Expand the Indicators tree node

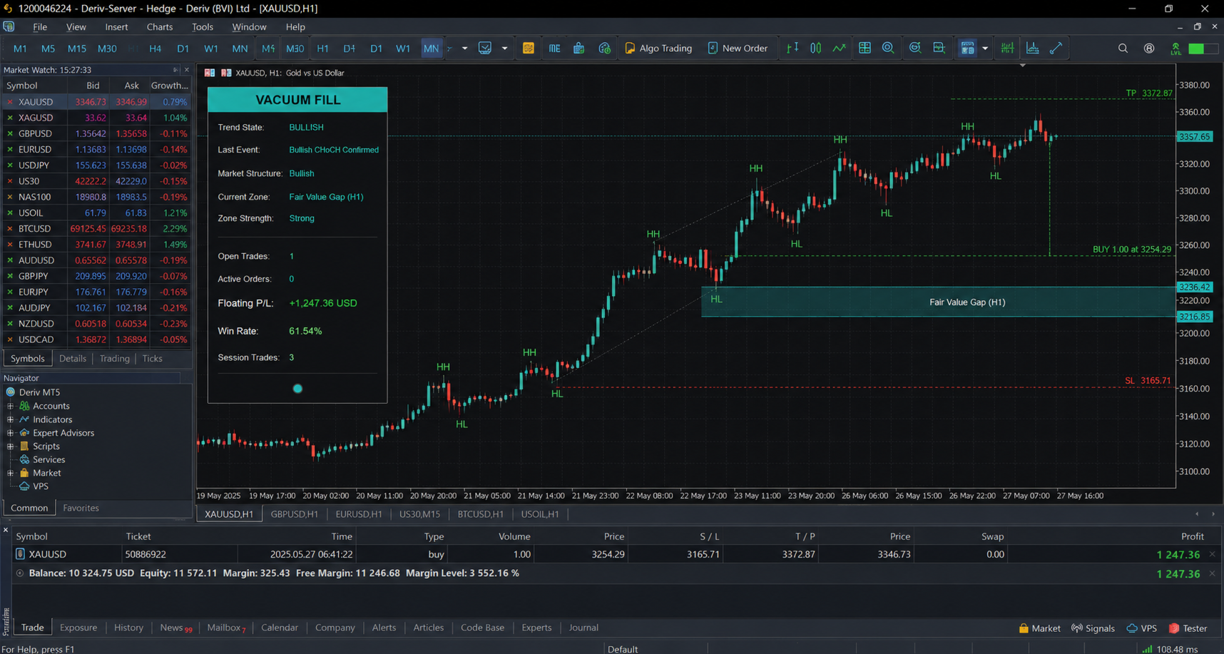pyautogui.click(x=10, y=419)
